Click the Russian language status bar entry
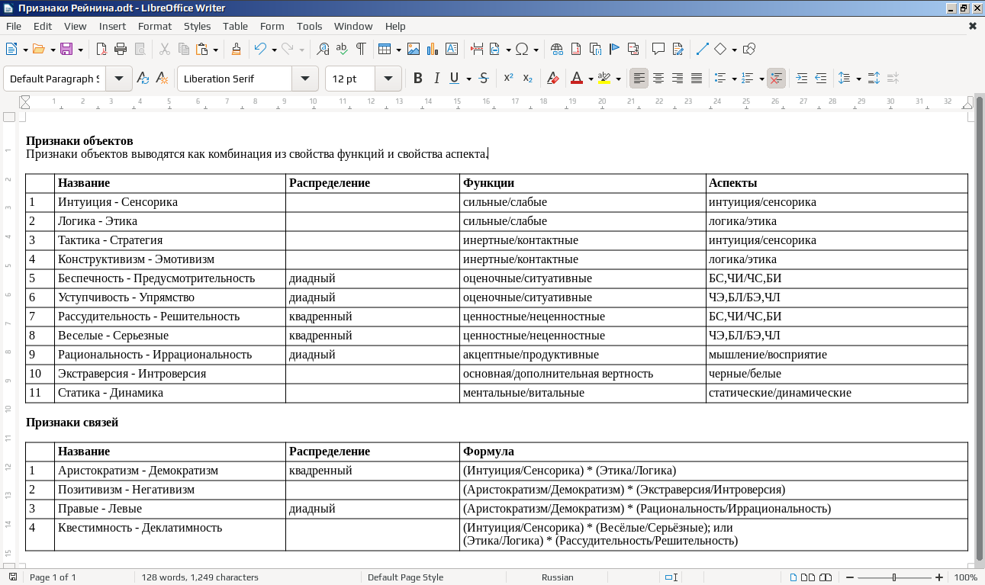The image size is (985, 585). pos(558,577)
